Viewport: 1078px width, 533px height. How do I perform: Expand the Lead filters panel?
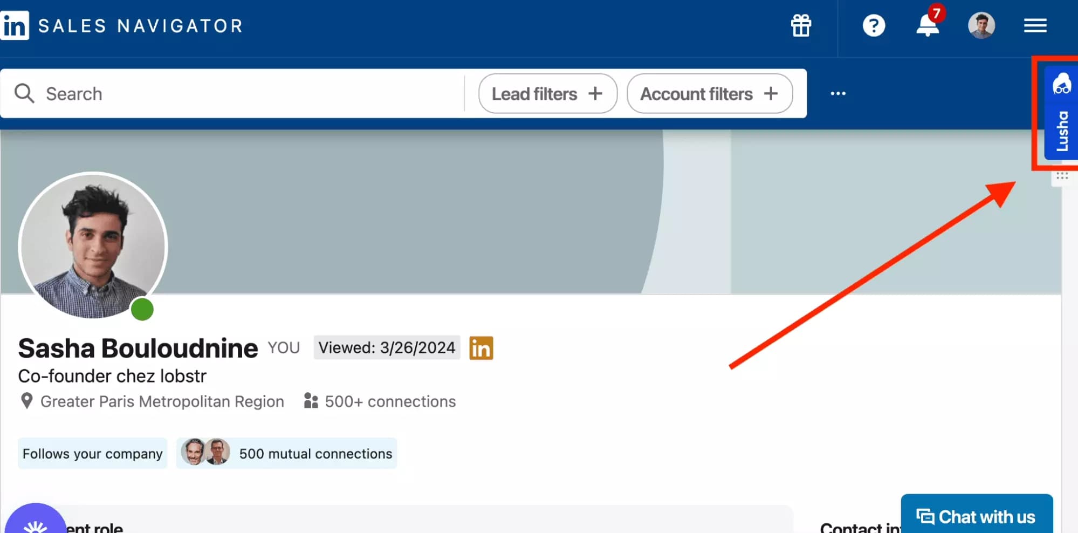tap(547, 93)
